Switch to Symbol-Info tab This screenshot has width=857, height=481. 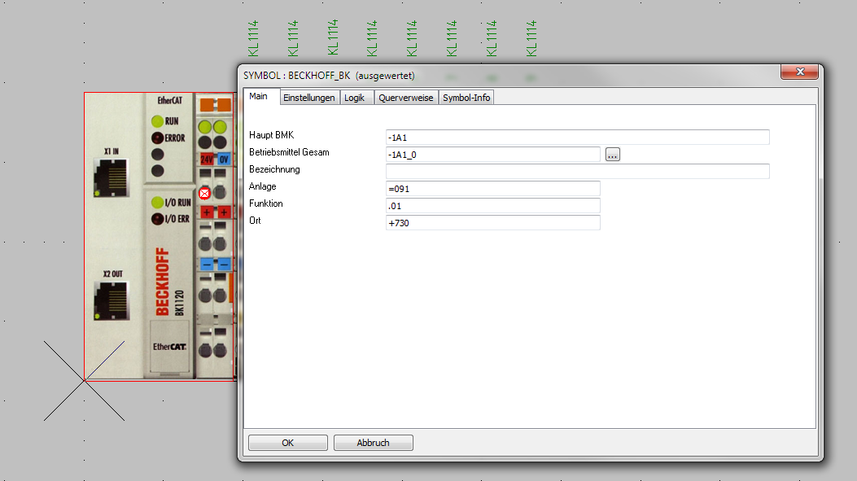(x=466, y=98)
